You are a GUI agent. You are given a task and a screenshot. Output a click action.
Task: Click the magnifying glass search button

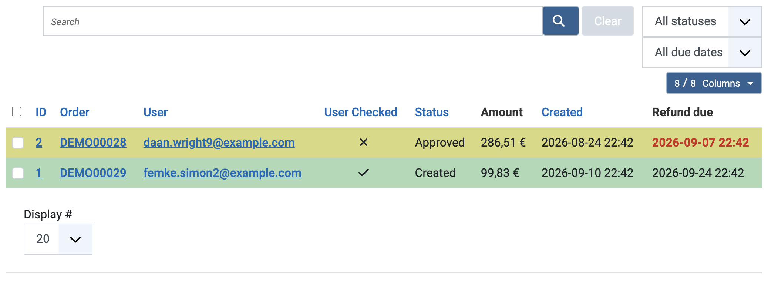[560, 21]
